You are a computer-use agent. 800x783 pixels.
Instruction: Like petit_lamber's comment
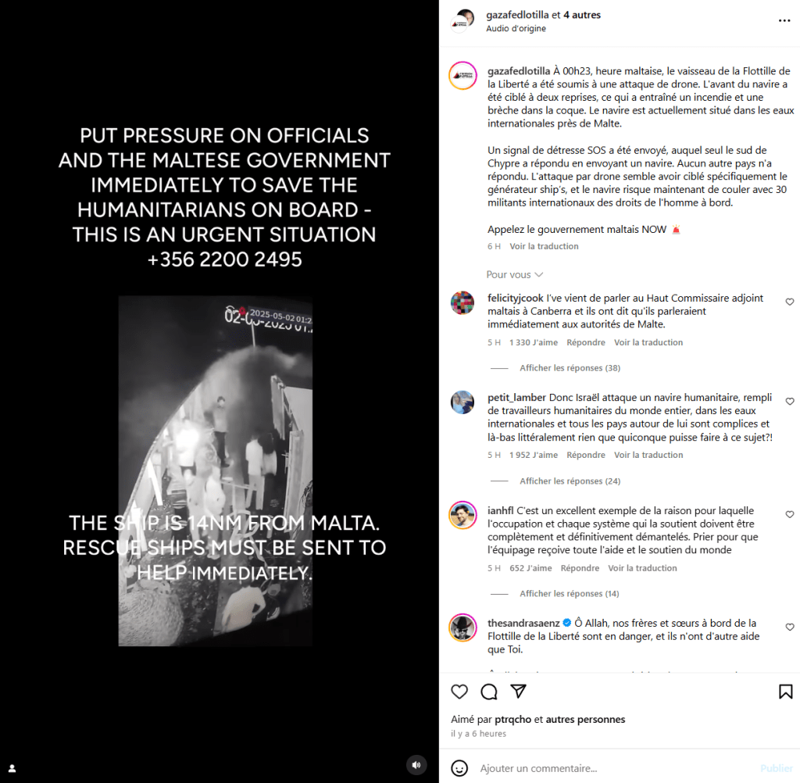click(x=790, y=401)
